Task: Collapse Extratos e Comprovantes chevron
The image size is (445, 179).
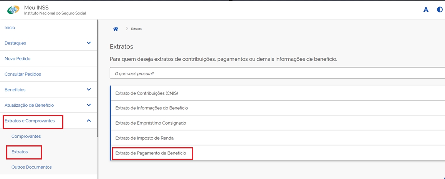Action: pyautogui.click(x=89, y=120)
